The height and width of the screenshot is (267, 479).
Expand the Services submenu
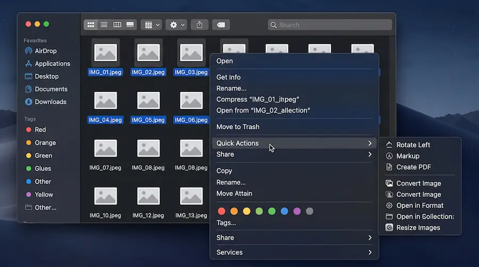click(x=370, y=252)
